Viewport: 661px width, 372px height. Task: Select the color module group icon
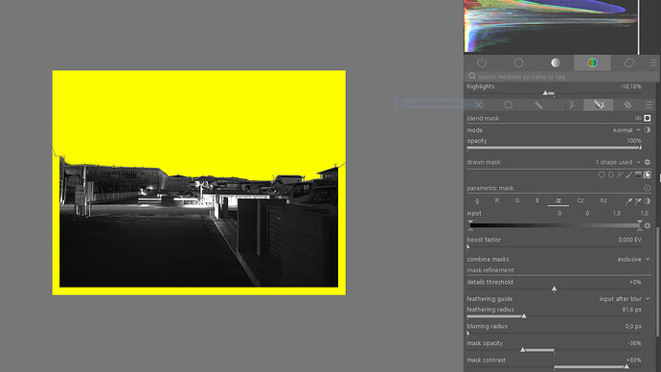pyautogui.click(x=592, y=63)
